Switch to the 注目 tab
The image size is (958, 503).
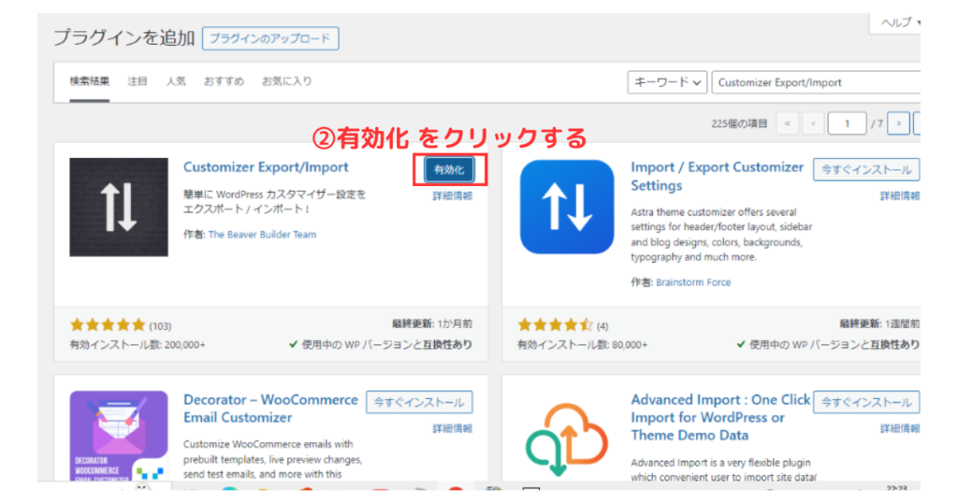pyautogui.click(x=138, y=81)
